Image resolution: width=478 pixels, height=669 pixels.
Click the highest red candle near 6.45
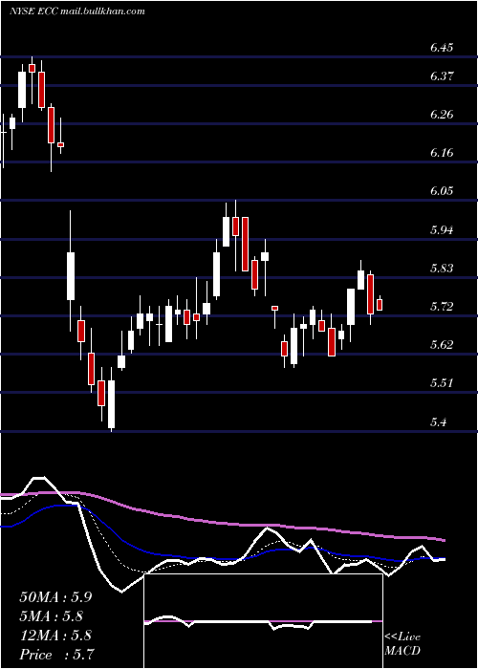coord(32,68)
